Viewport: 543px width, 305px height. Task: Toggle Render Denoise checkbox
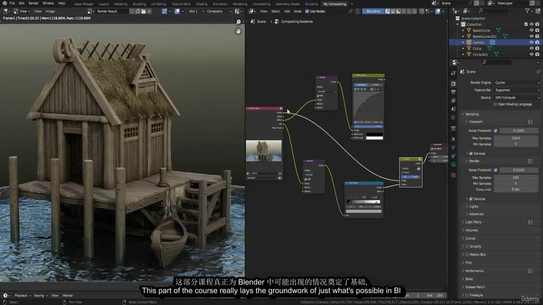point(471,199)
